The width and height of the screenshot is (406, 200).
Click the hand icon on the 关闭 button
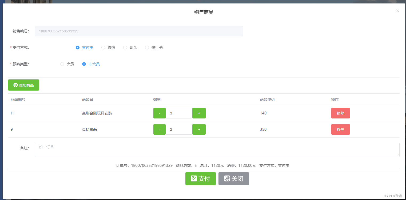tap(226, 178)
